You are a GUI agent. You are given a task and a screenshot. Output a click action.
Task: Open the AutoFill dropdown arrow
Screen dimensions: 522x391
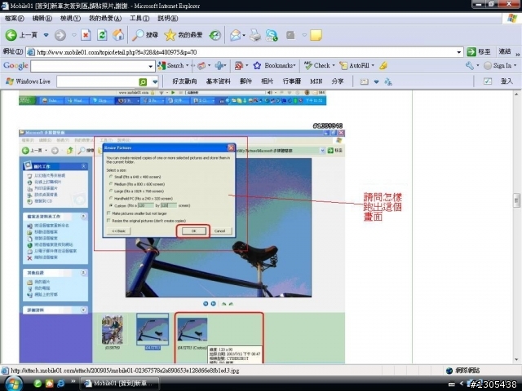(373, 65)
